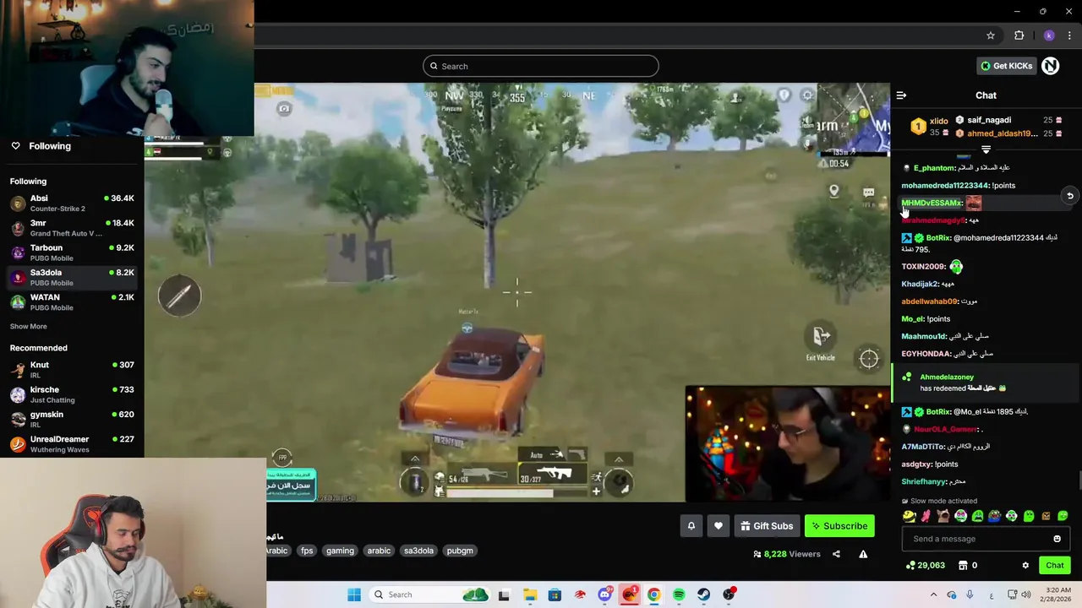The width and height of the screenshot is (1082, 608).
Task: Open the Chrome profile avatar
Action: point(1049,35)
